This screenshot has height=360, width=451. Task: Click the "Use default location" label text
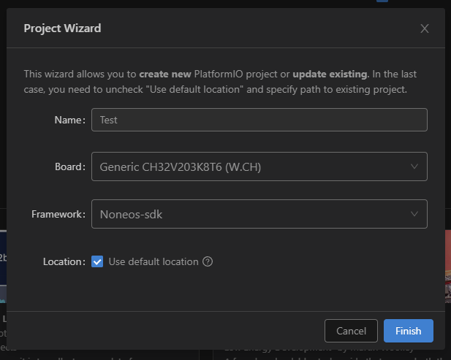(154, 261)
